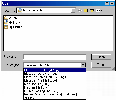Select the My Pictures folder name
Screen dimensions: 116x100
(16, 27)
